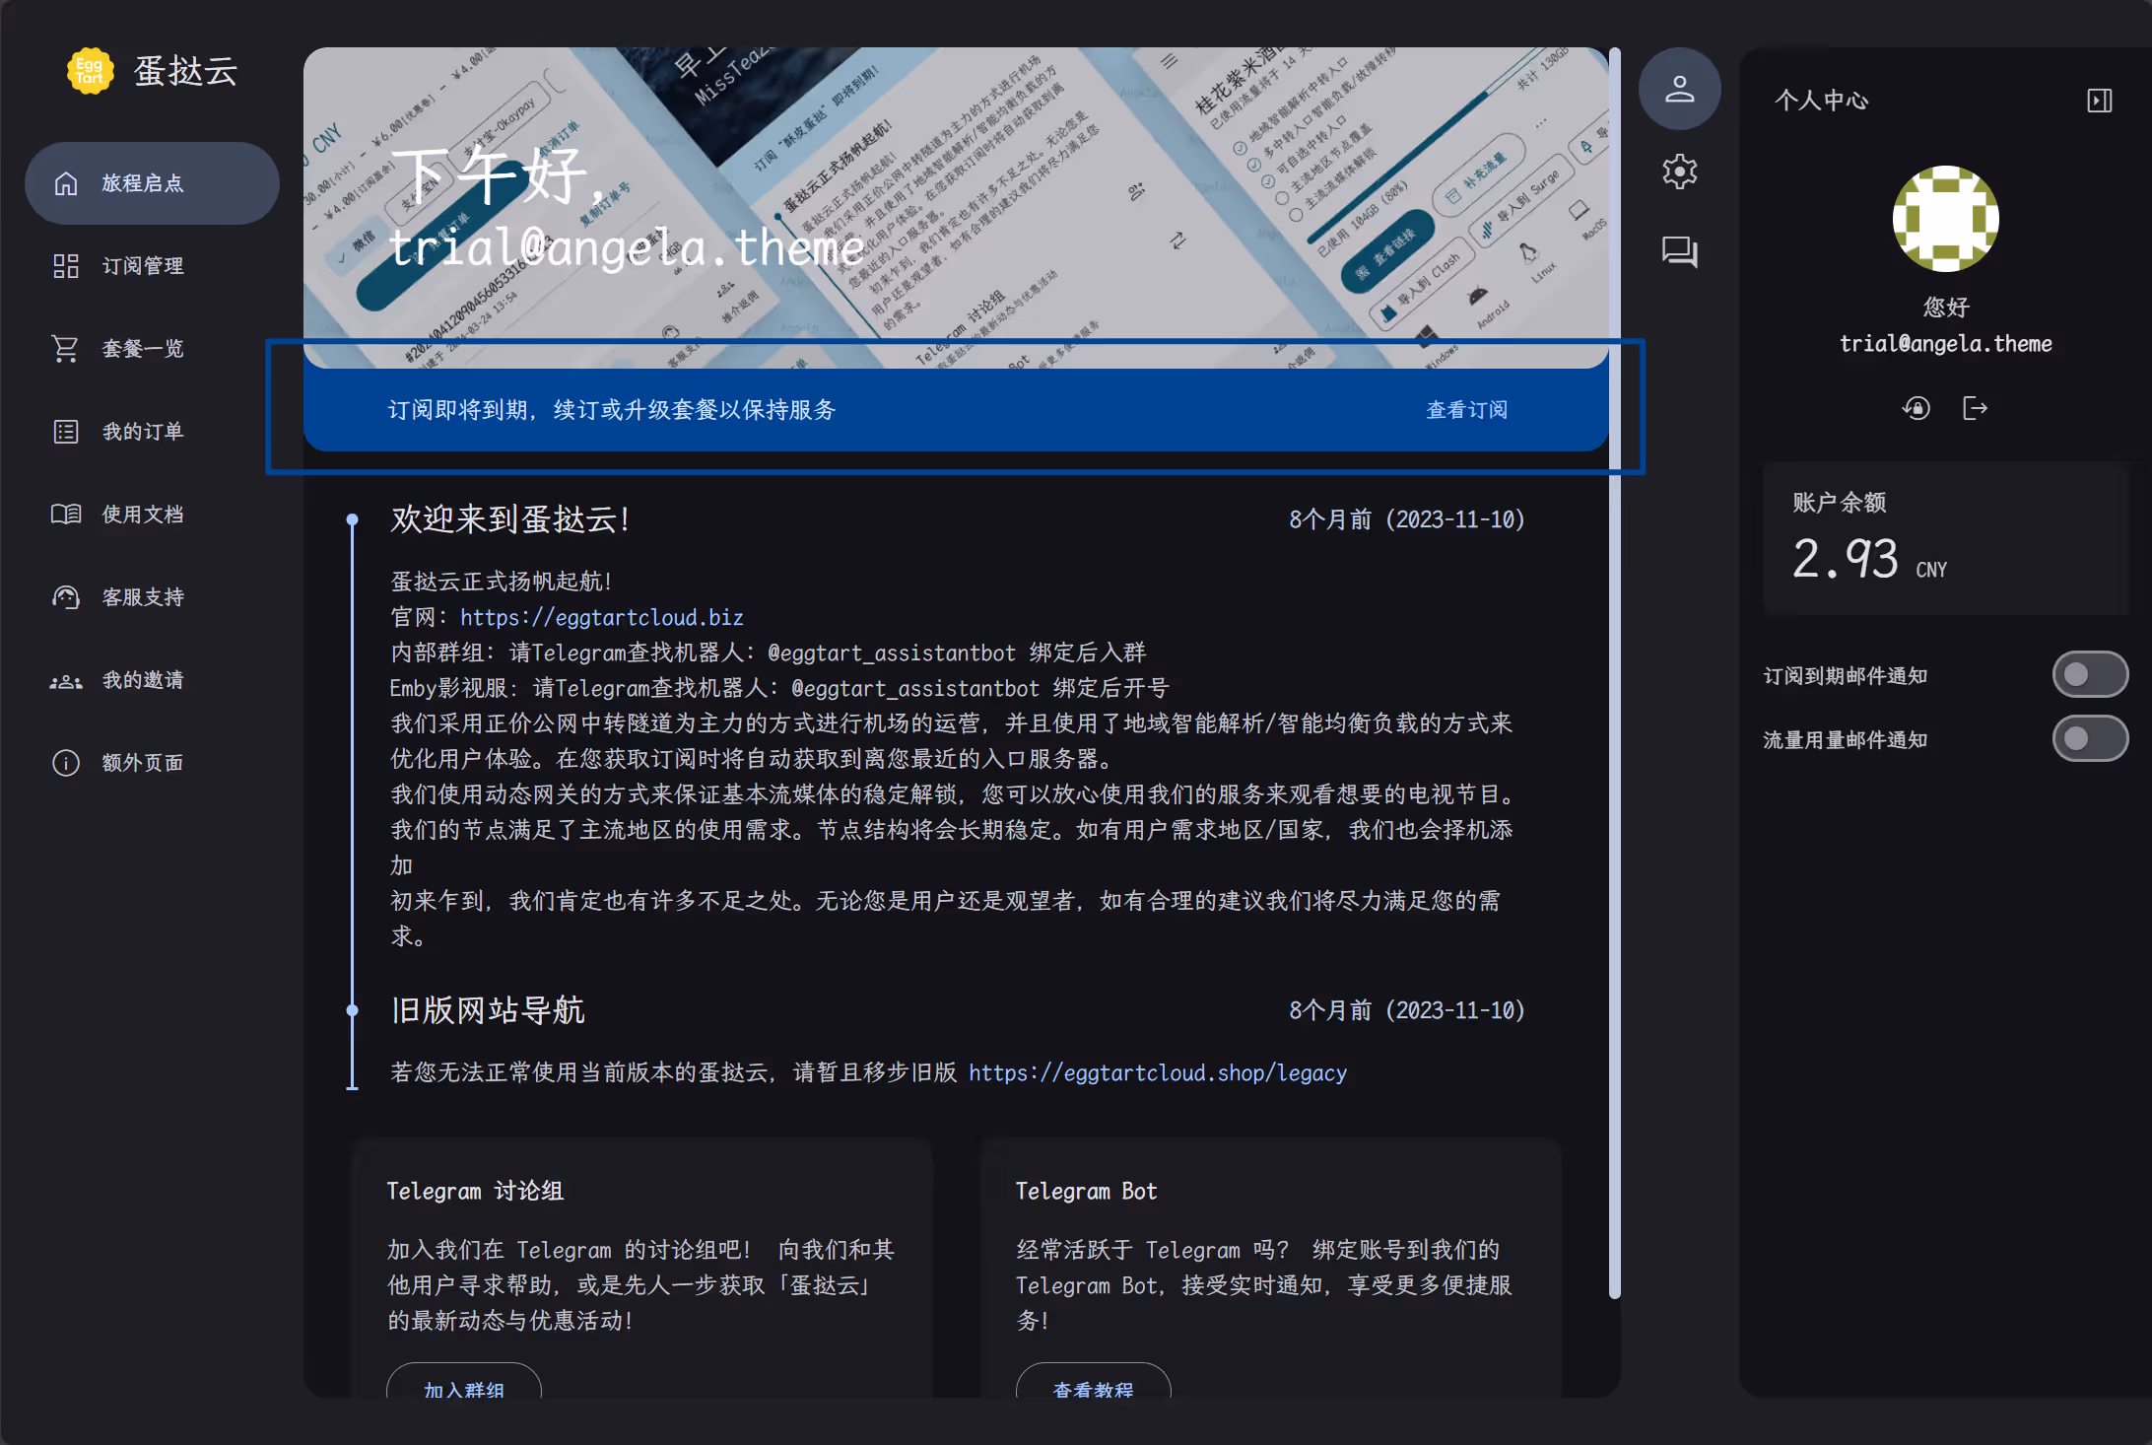This screenshot has width=2152, height=1445.
Task: Open the chat messages icon
Action: click(1679, 251)
